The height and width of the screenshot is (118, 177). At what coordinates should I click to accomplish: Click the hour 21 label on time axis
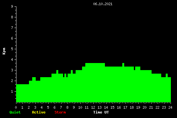pyautogui.click(x=151, y=107)
